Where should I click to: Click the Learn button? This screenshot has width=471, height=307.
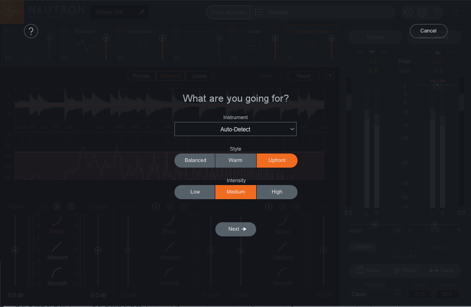(x=266, y=76)
